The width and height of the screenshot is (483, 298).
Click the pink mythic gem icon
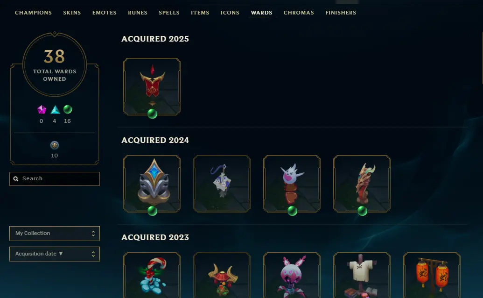(x=42, y=109)
